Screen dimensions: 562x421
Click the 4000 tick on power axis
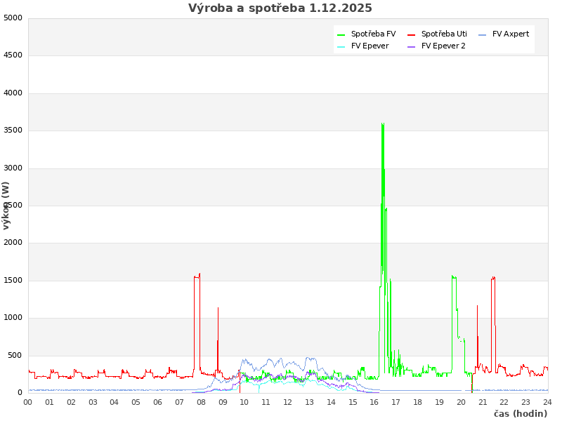[x=13, y=93]
